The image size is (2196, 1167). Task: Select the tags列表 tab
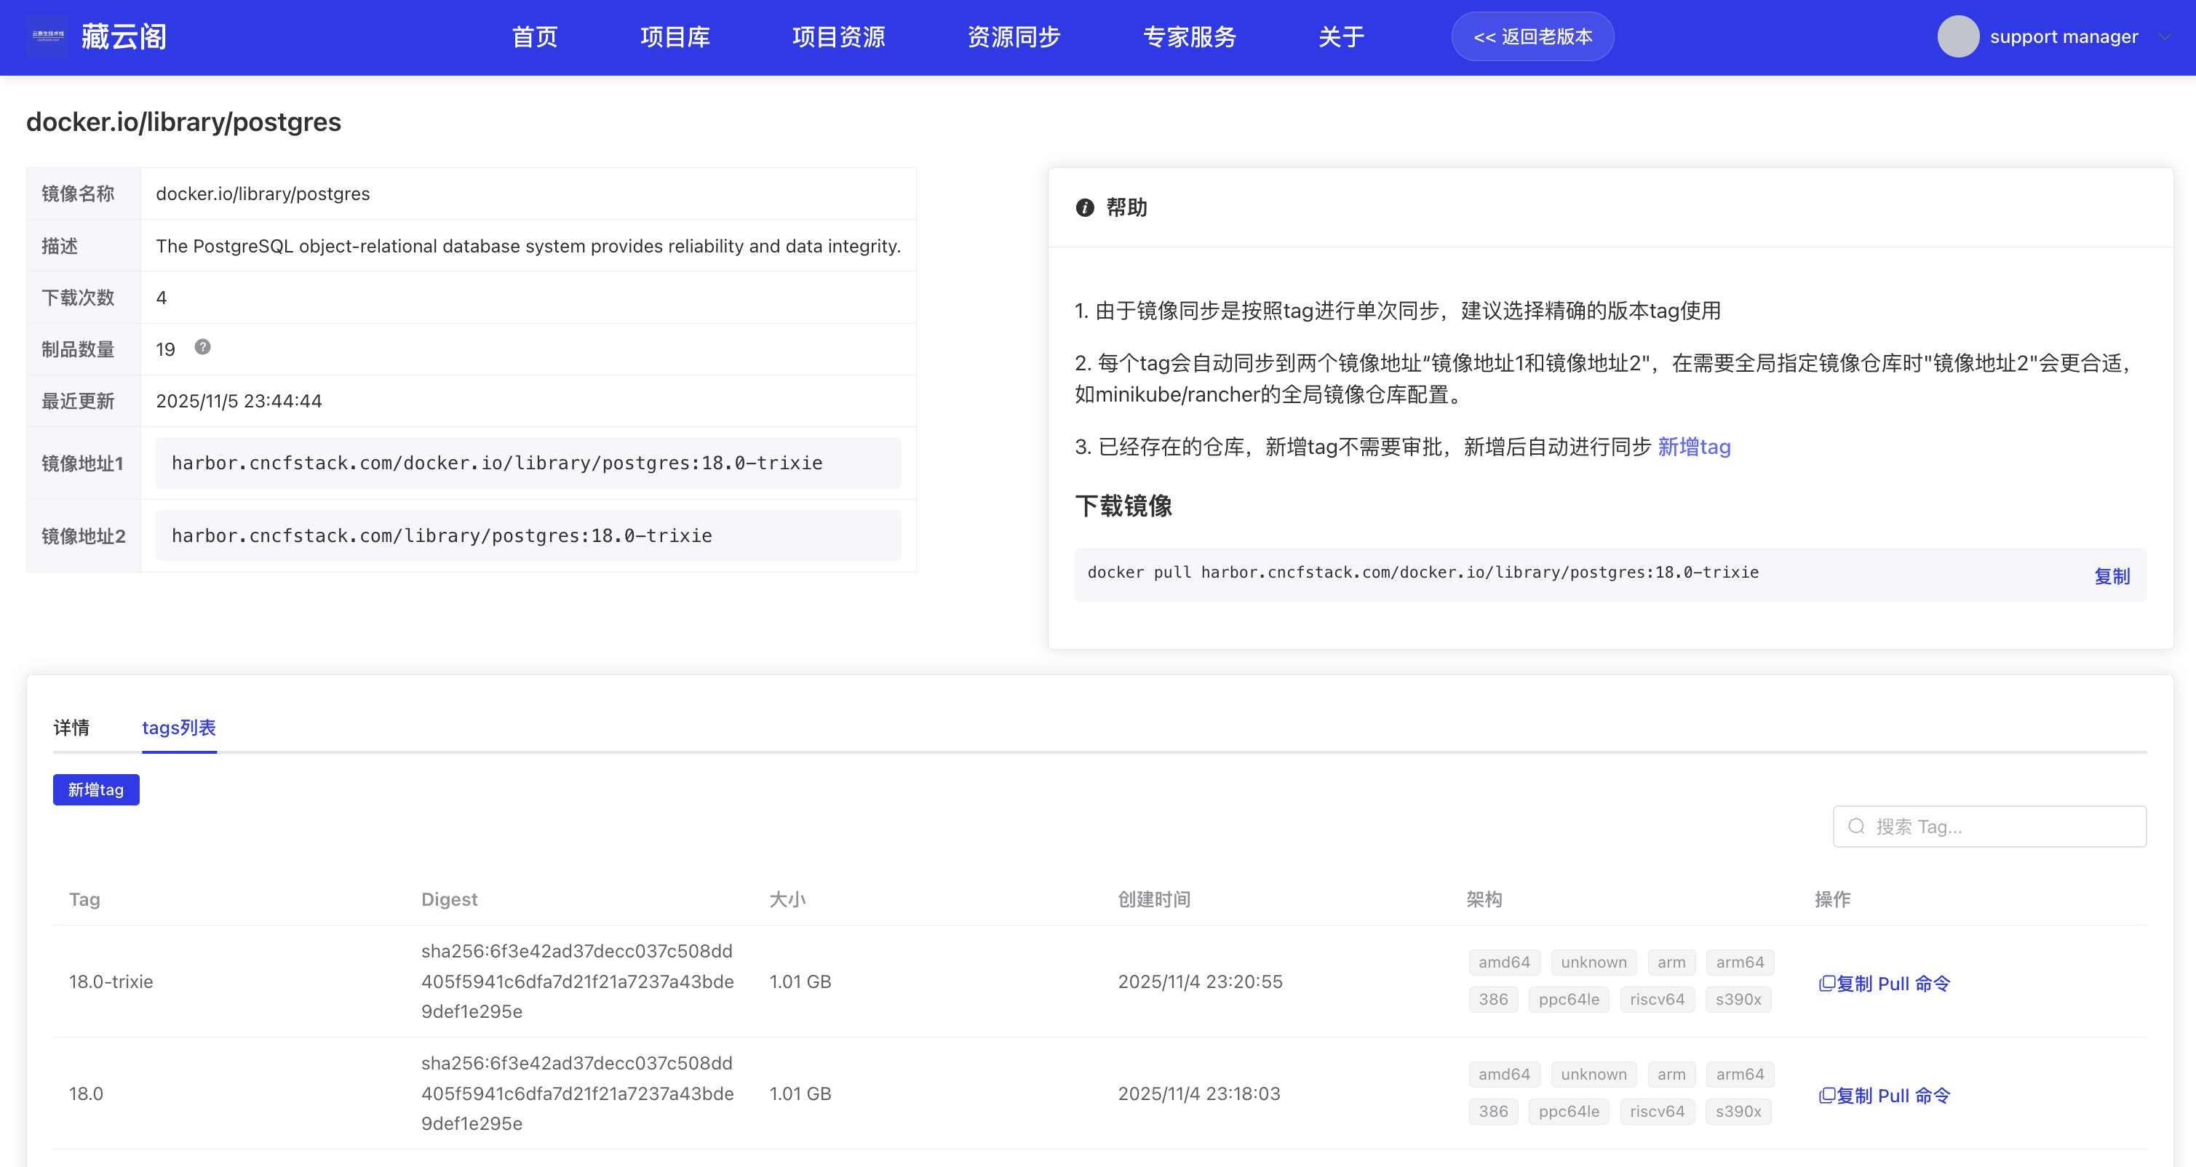pos(179,727)
